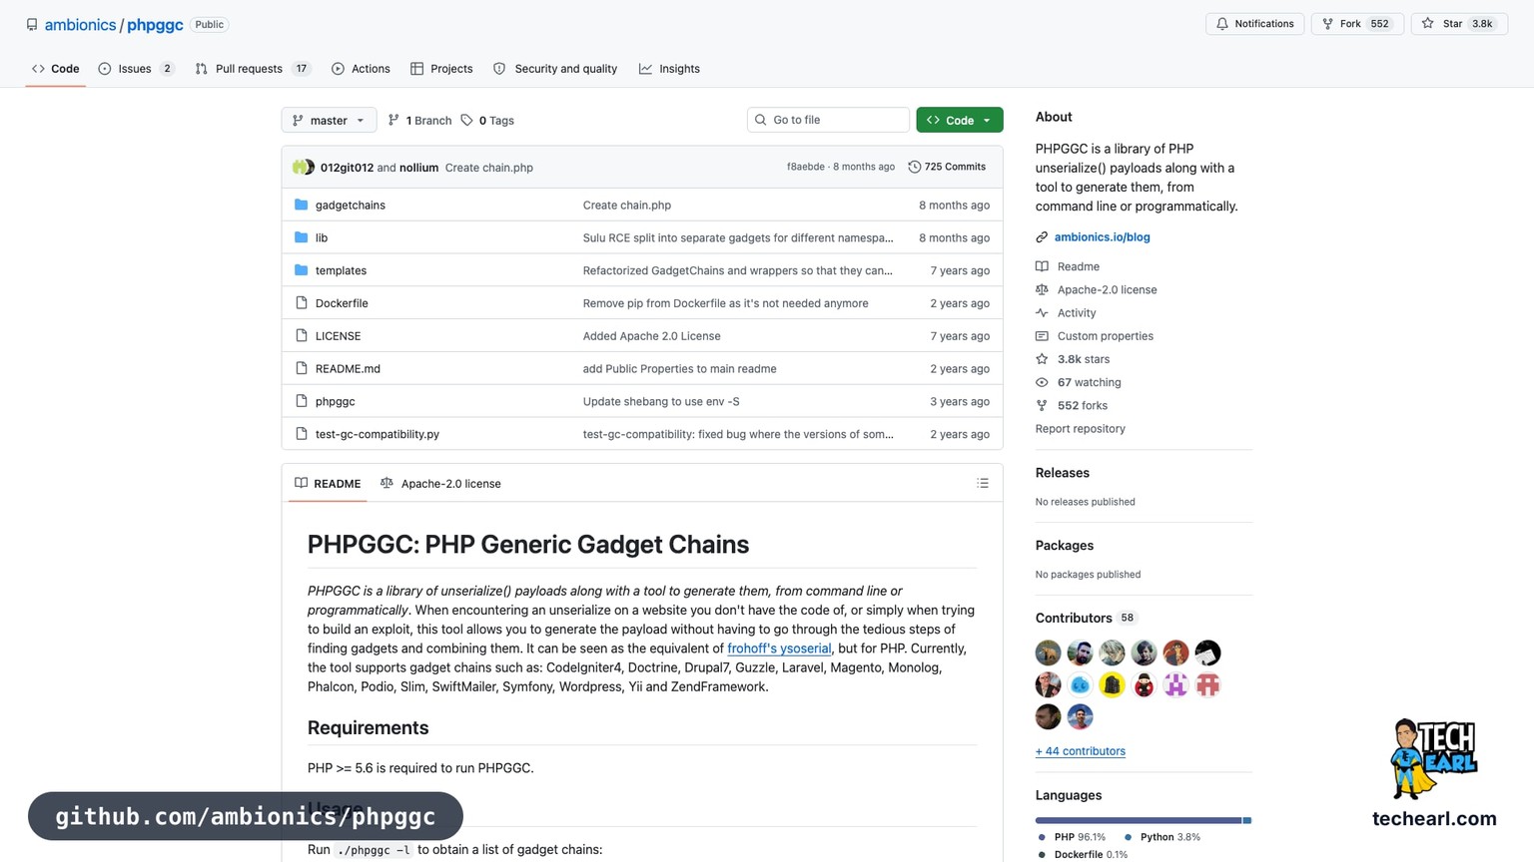Screen dimensions: 1534x862
Task: Click the PHP language bar segment
Action: tap(1139, 820)
